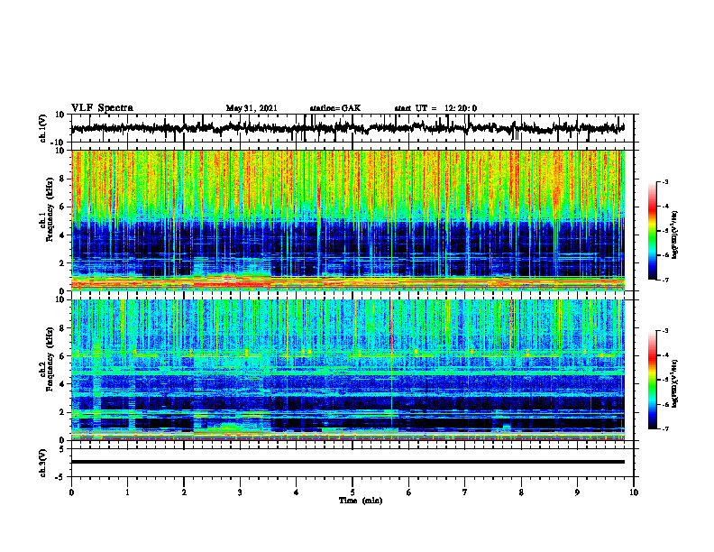
Task: Click the '6' kHz tick on ch.2 spectrogram
Action: point(63,356)
